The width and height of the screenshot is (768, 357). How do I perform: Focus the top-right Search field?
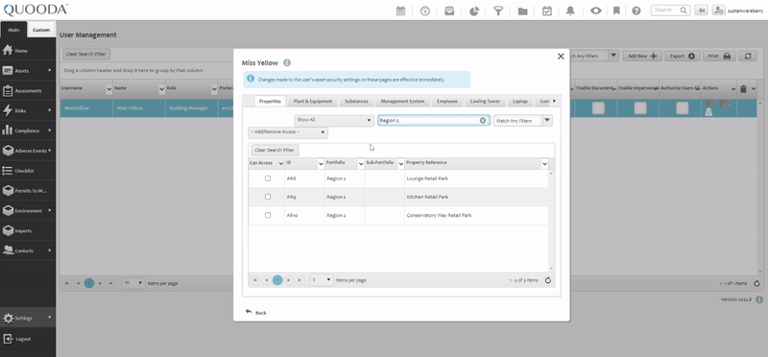(670, 11)
